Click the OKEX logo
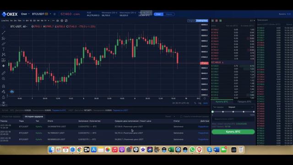The height and width of the screenshot is (165, 293). [10, 14]
